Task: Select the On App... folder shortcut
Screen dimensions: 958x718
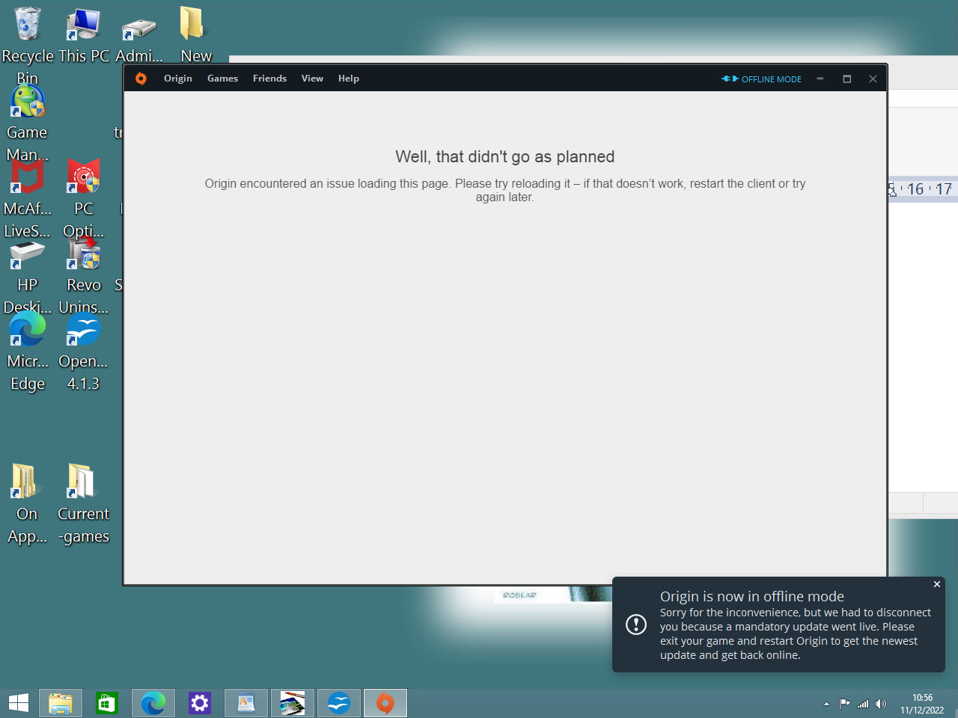Action: point(27,504)
